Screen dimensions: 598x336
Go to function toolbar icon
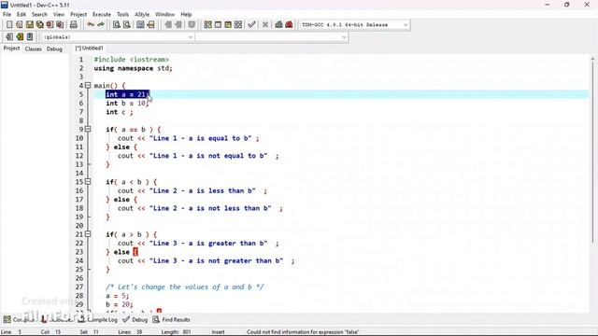[140, 25]
